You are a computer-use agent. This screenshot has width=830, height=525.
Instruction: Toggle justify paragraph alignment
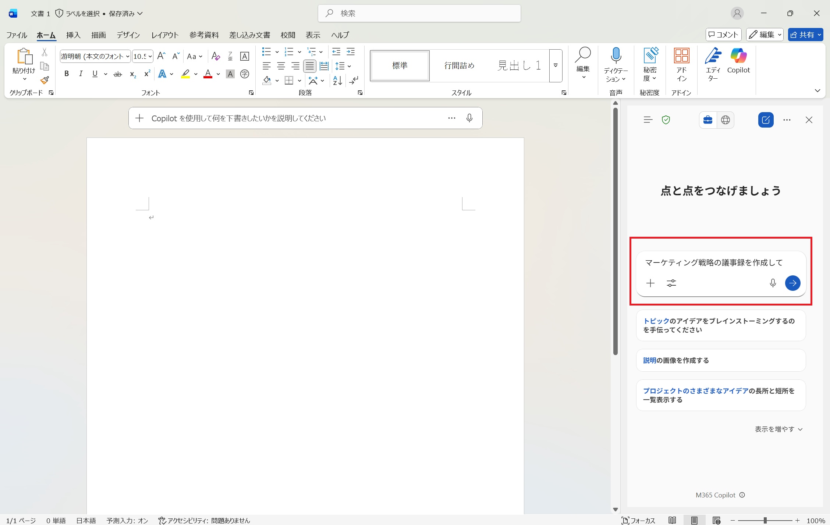310,66
